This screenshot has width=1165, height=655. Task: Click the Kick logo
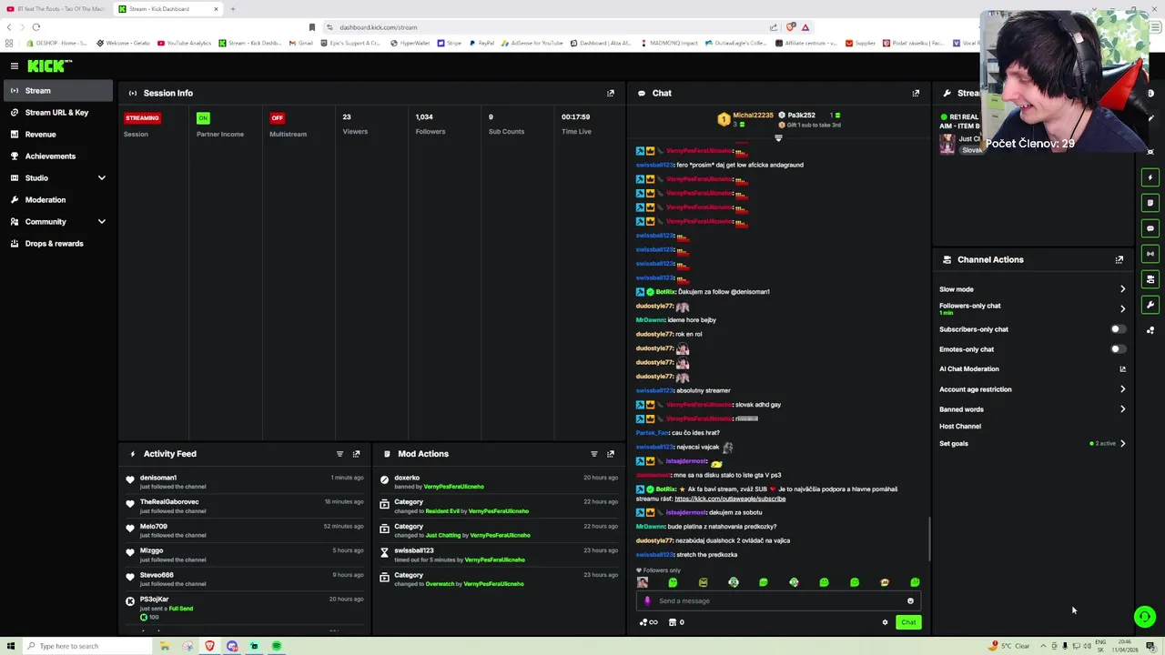click(x=49, y=65)
